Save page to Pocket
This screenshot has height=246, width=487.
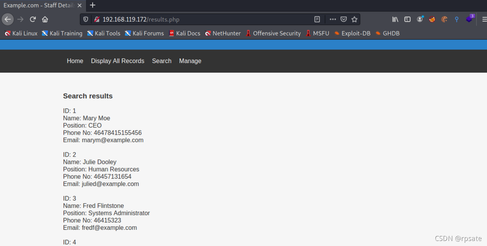(x=344, y=19)
